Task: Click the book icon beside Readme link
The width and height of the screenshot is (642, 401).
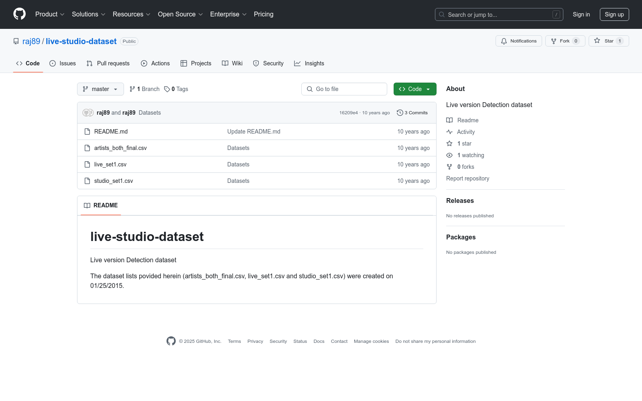Action: [x=449, y=120]
